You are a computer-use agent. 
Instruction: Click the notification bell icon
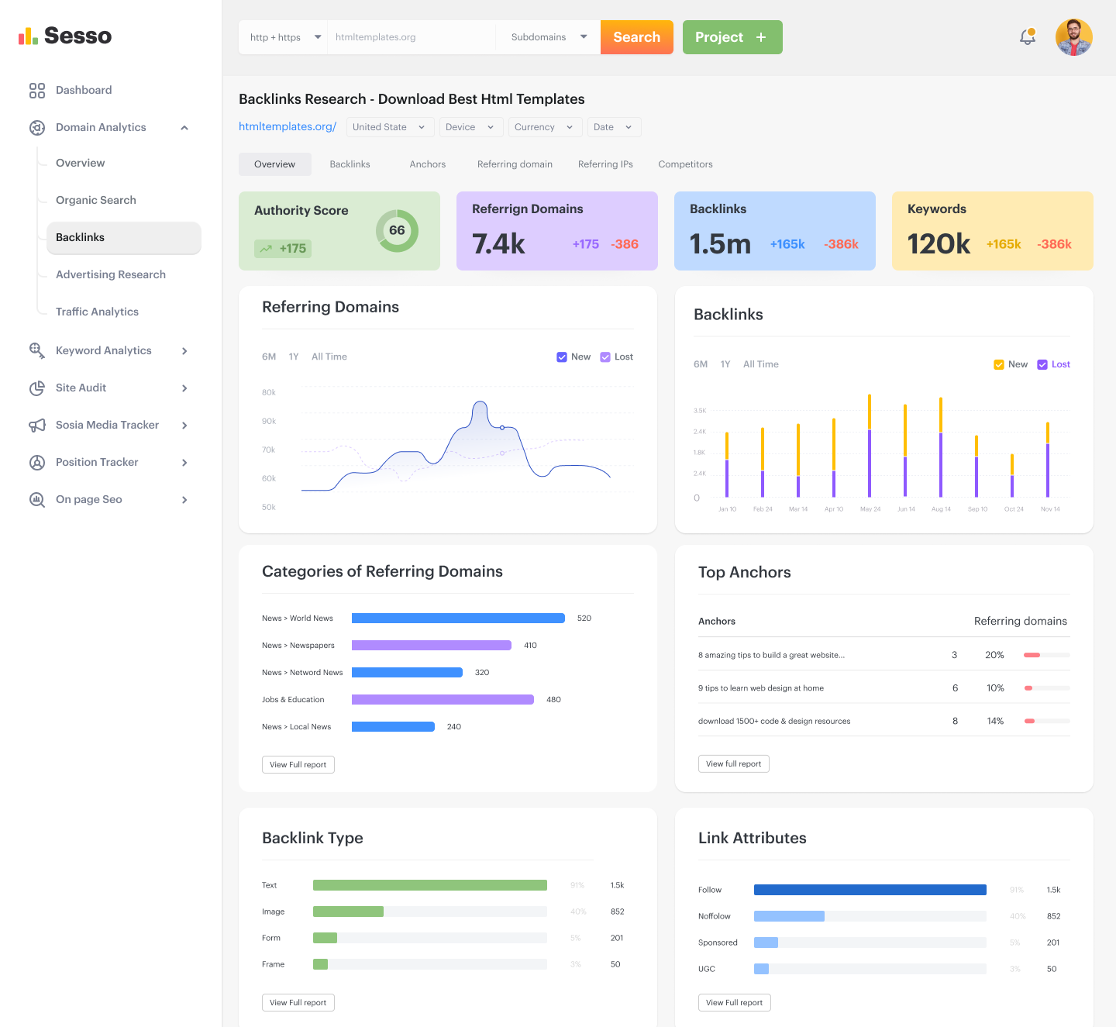(1027, 36)
